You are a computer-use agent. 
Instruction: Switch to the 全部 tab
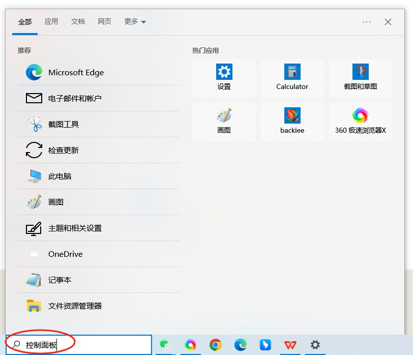pos(25,21)
